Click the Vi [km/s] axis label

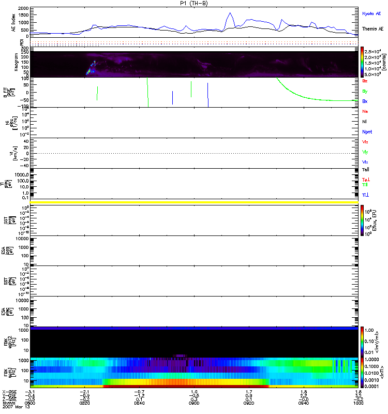coord(13,153)
